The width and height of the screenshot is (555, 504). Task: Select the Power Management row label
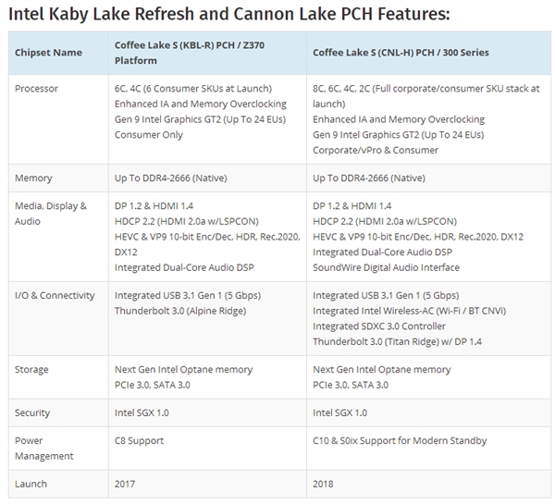tap(43, 449)
